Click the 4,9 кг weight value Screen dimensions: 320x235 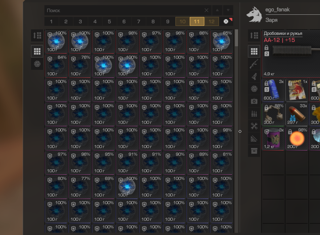point(269,74)
